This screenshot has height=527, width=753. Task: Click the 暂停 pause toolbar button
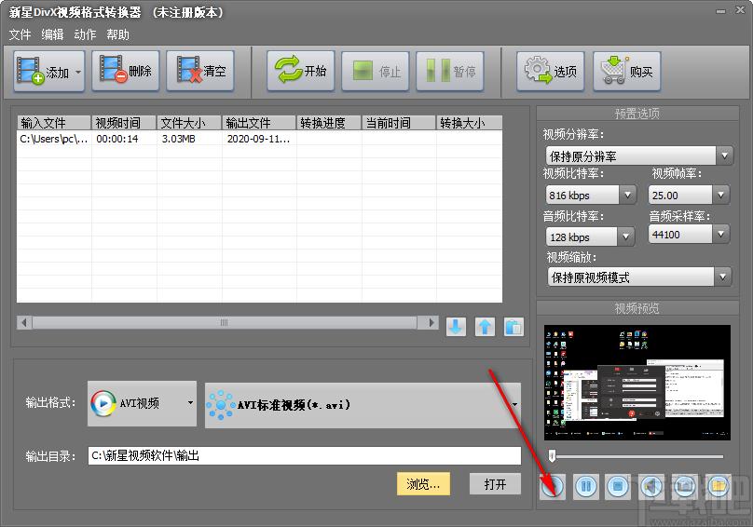[450, 71]
